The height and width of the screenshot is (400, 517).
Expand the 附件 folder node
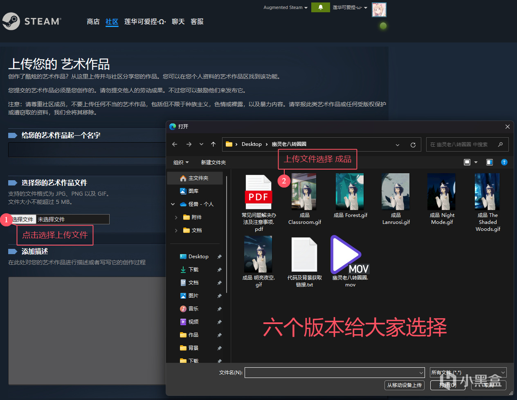point(176,217)
